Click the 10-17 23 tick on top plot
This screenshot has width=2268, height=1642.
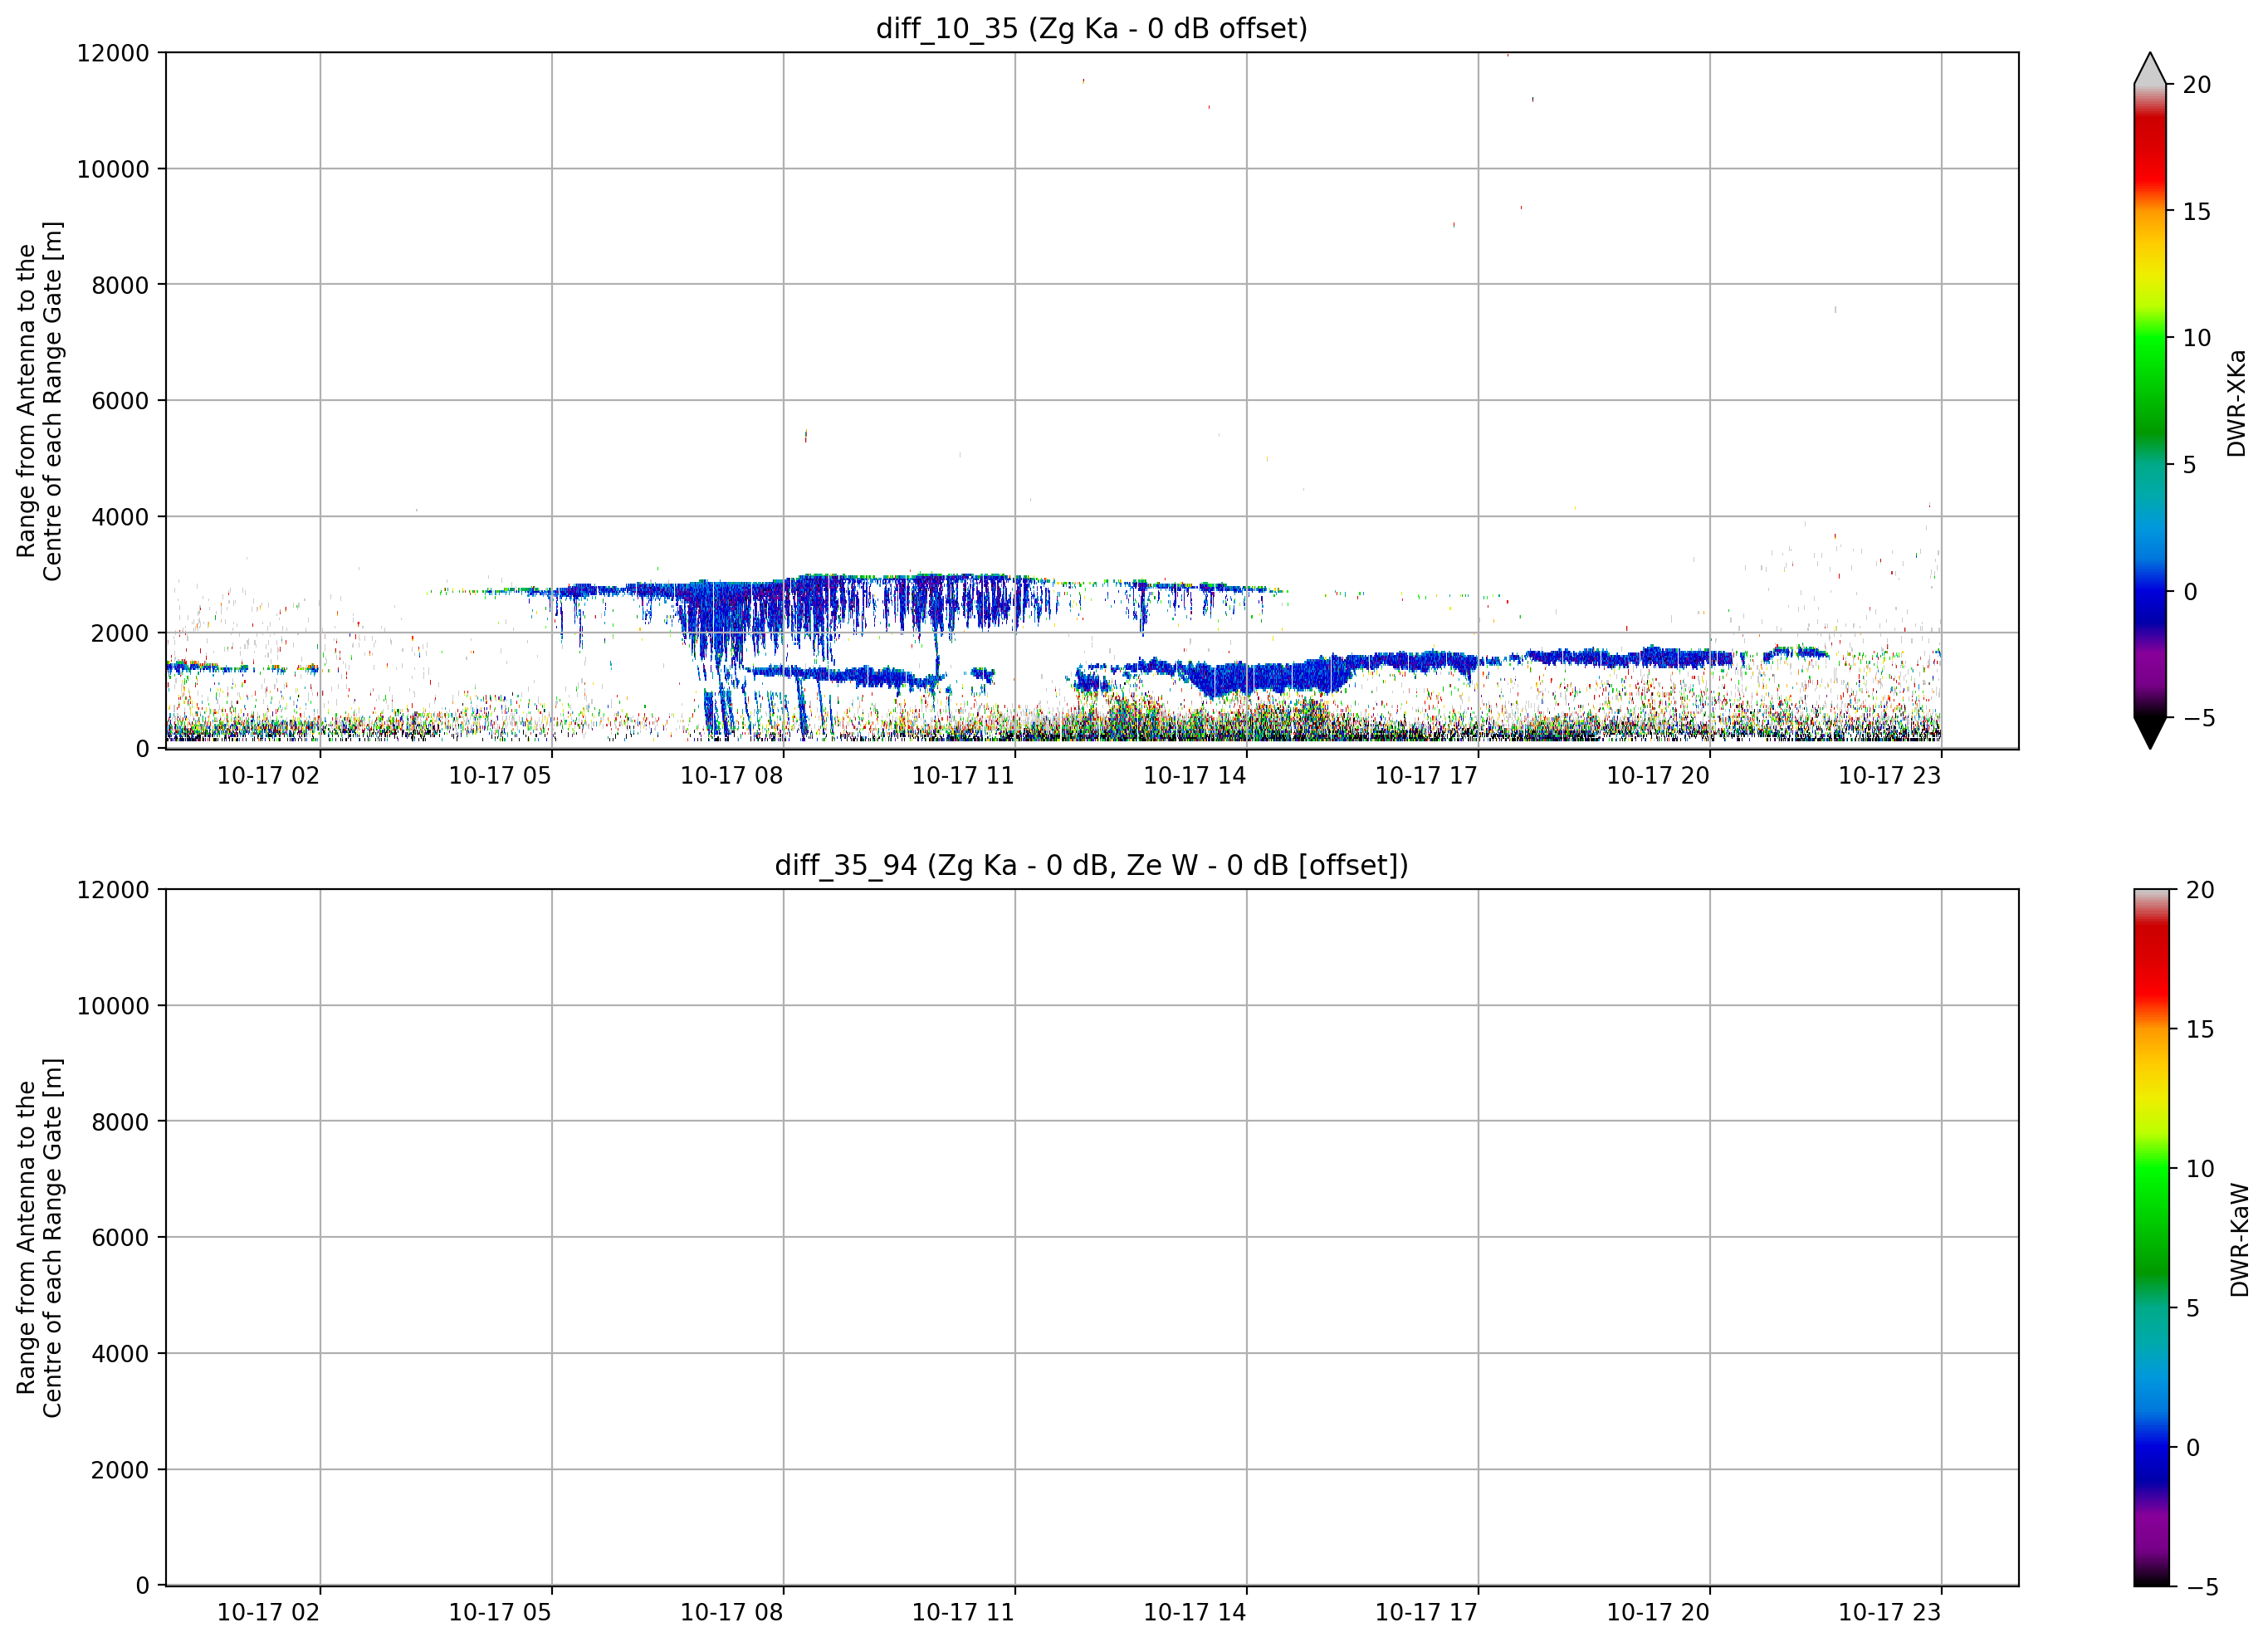[1889, 775]
